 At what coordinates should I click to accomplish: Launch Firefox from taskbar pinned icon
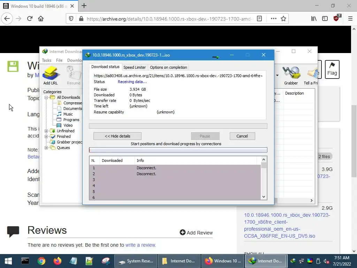click(x=58, y=261)
